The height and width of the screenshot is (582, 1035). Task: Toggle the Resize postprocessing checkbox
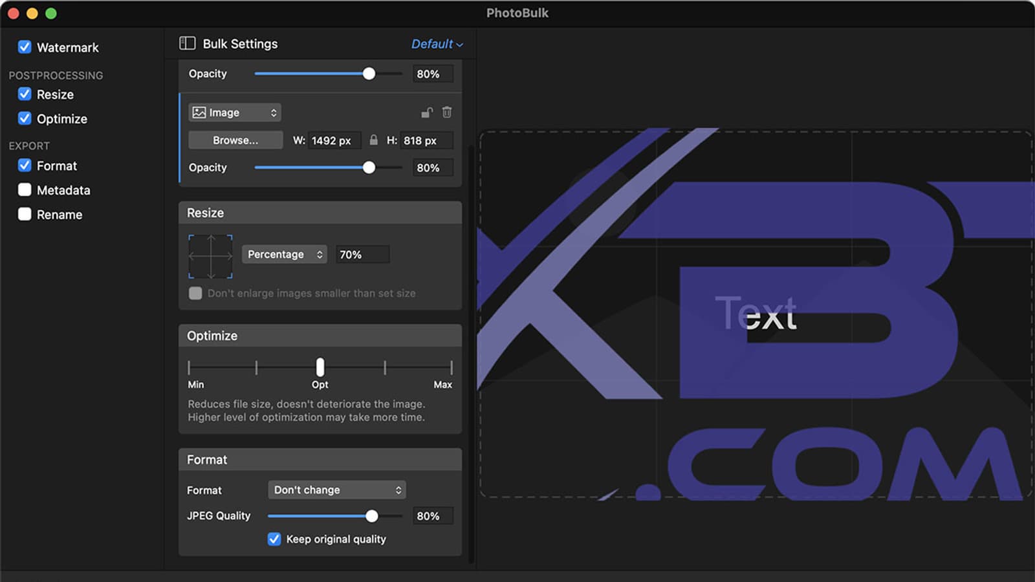25,94
